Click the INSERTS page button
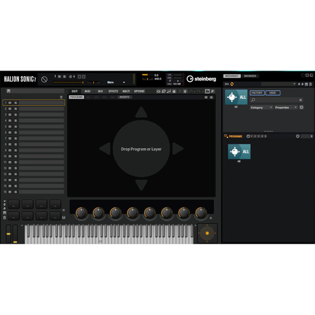The height and width of the screenshot is (315, 315). [x=125, y=97]
